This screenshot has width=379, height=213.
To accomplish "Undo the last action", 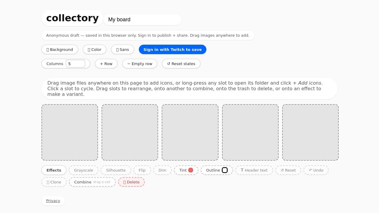I will tap(316, 170).
